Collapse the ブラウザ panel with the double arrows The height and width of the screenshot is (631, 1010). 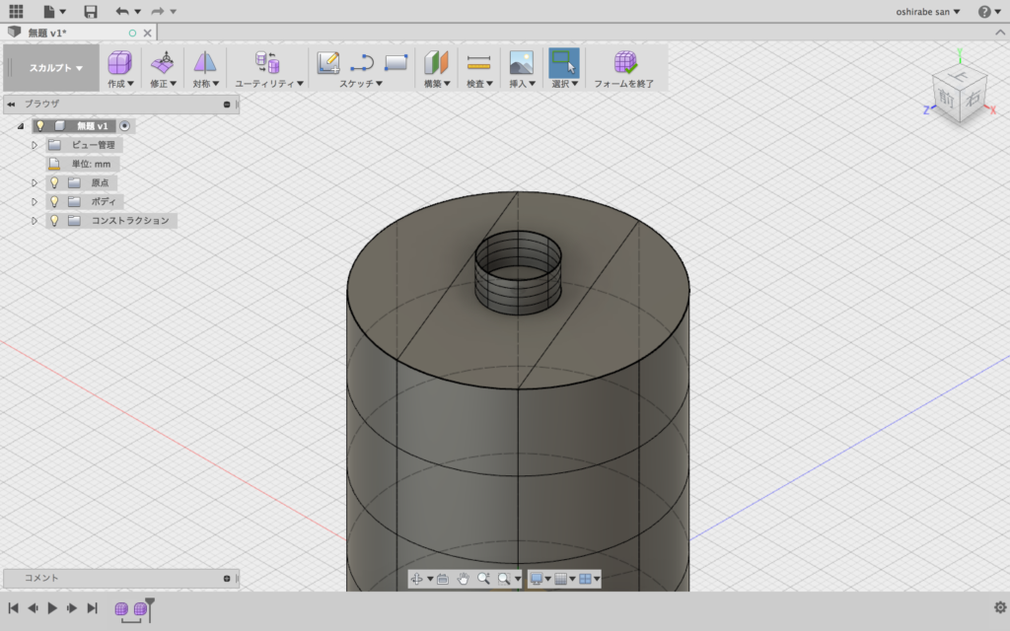(x=11, y=105)
